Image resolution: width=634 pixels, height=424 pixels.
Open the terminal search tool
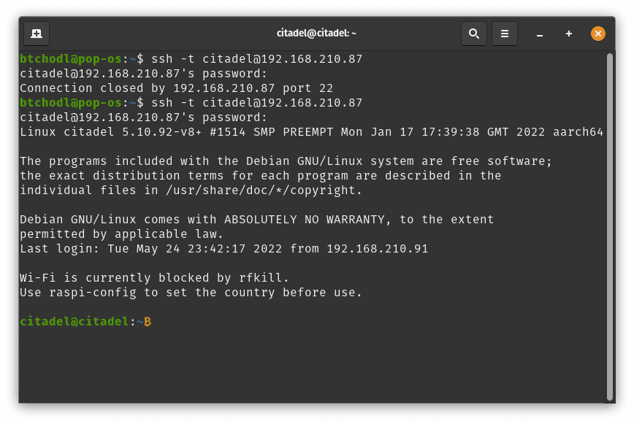pyautogui.click(x=474, y=34)
